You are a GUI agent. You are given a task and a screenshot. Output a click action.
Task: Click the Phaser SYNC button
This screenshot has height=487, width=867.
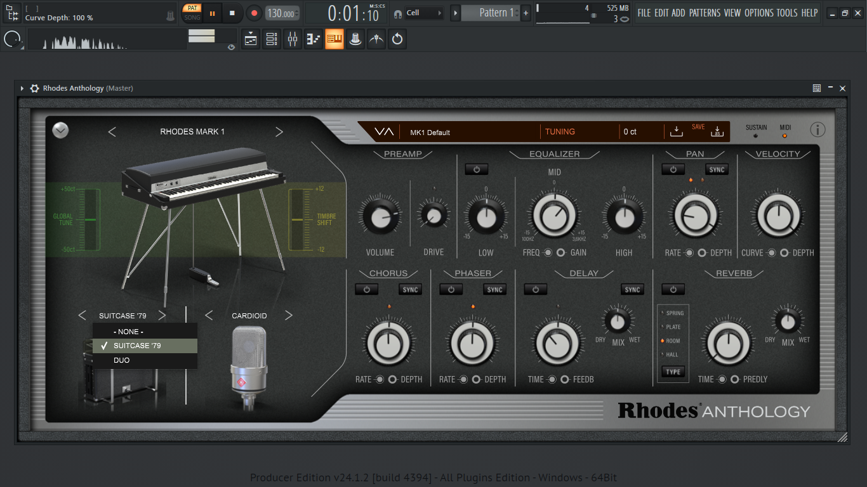pos(494,290)
